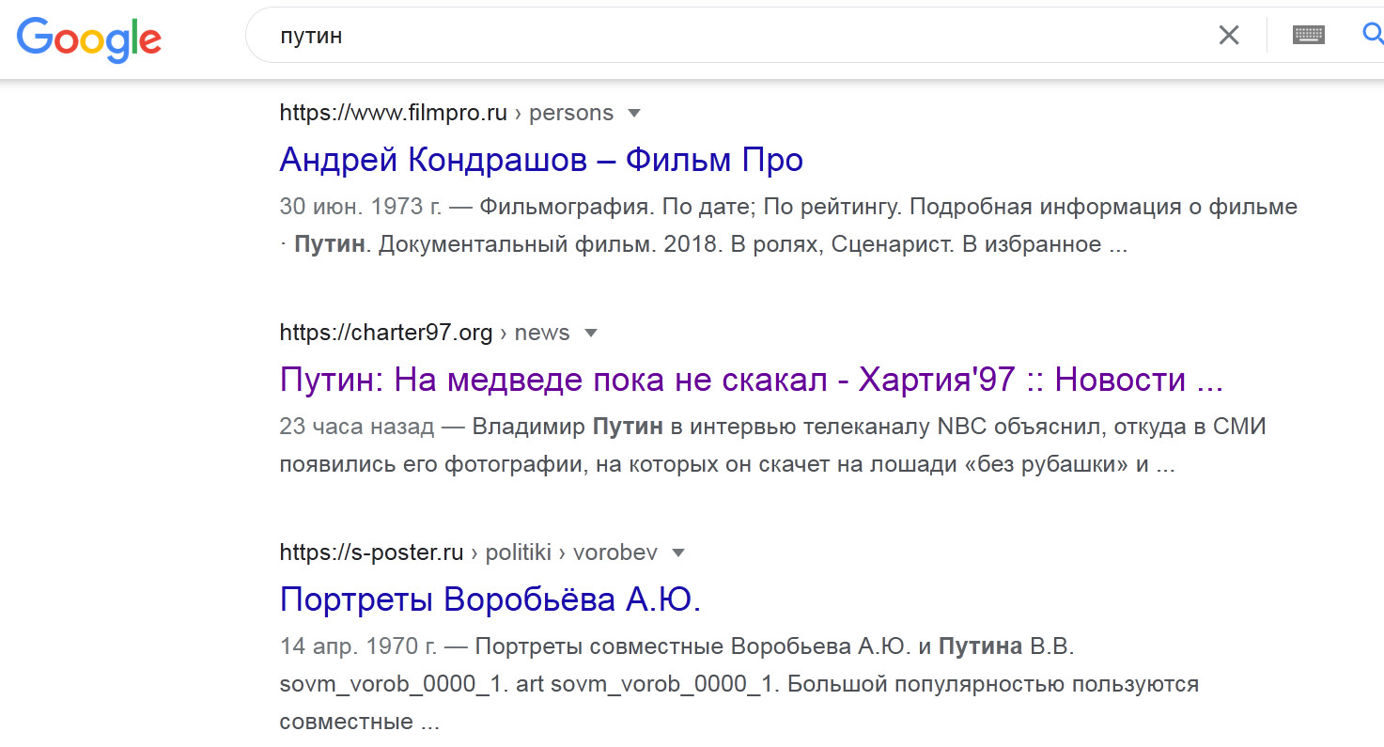Expand the dropdown arrow beside filmpro.ru persons

633,114
